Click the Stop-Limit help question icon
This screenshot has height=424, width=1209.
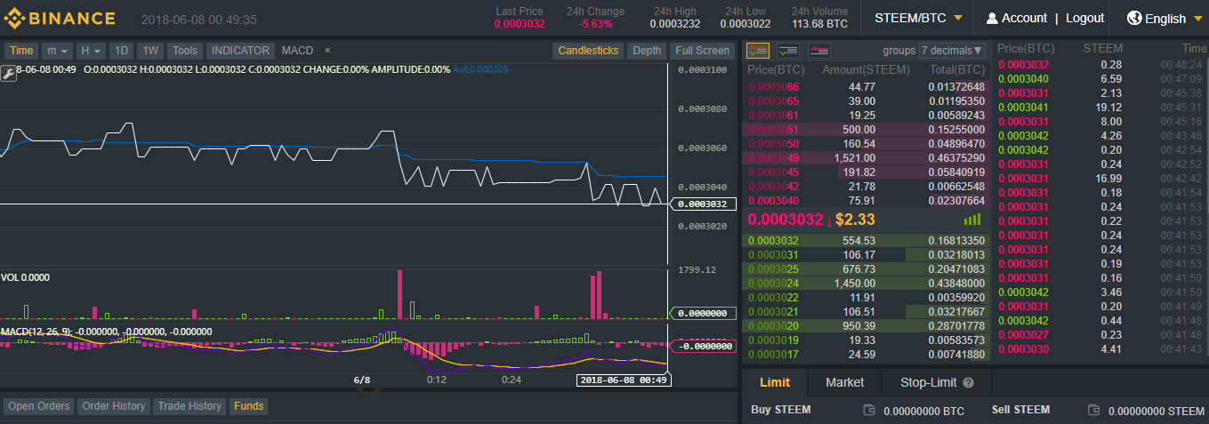[969, 383]
